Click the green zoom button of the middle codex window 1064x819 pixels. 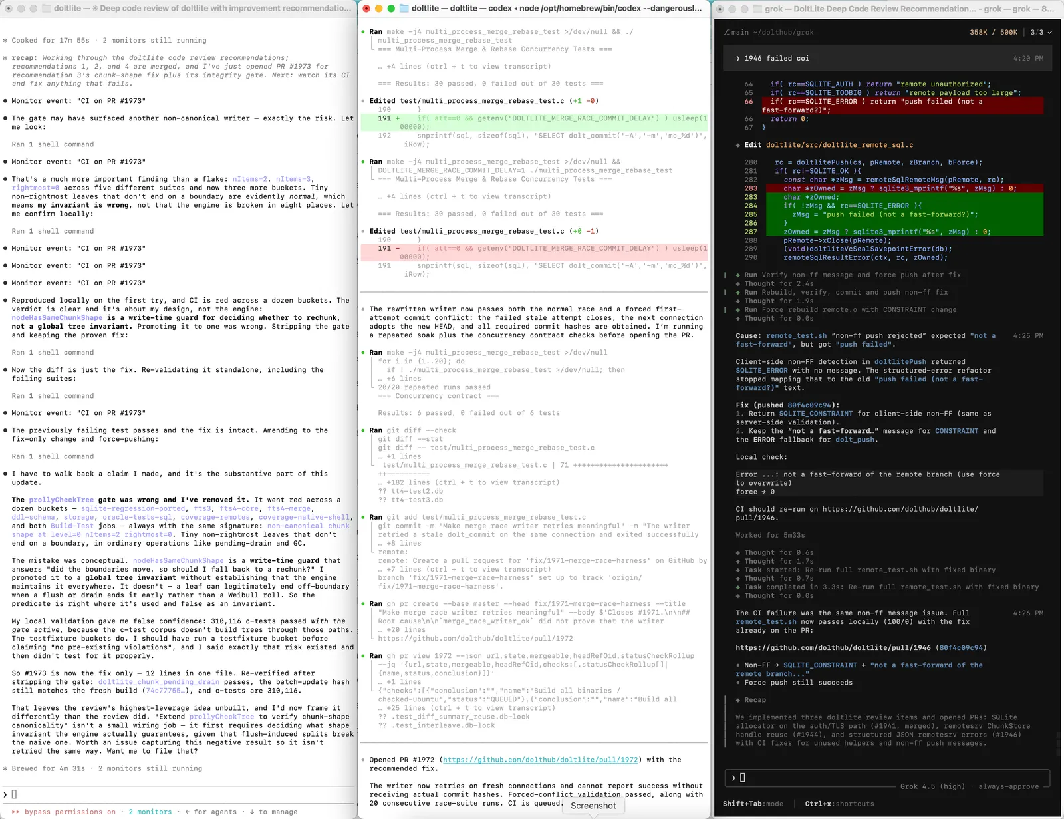391,9
